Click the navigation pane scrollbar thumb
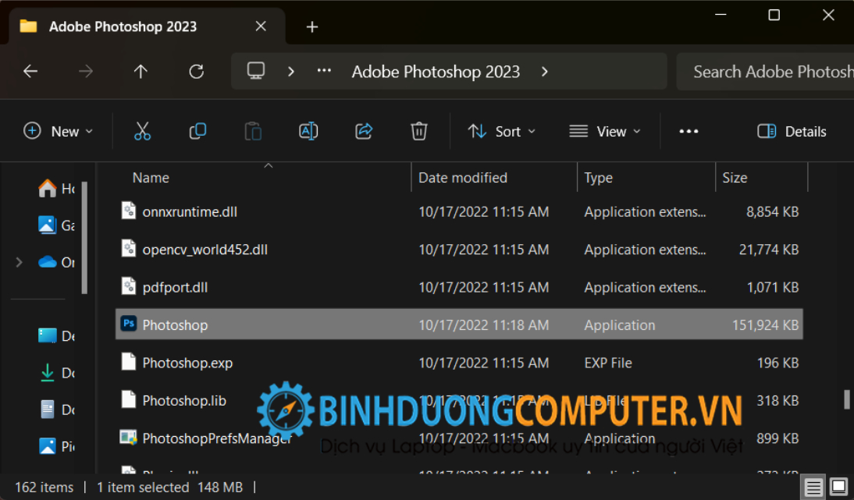This screenshot has width=854, height=500. (84, 239)
